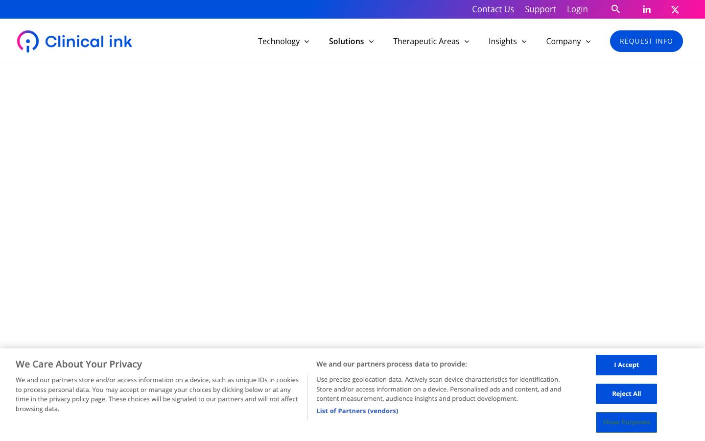Click the Clinical ink logo
Image resolution: width=705 pixels, height=441 pixels.
coord(74,41)
